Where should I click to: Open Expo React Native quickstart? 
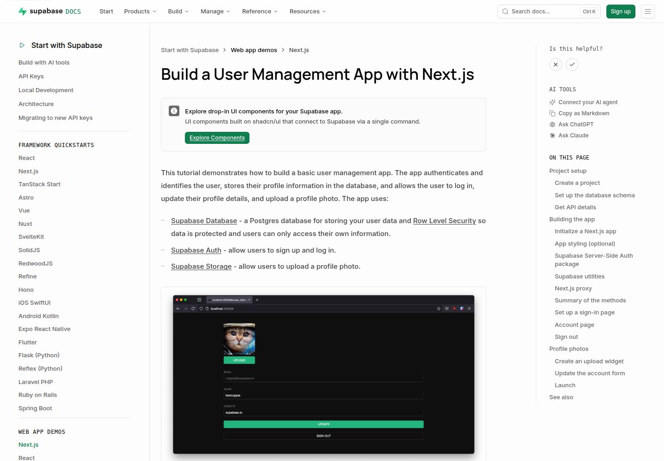coord(44,329)
